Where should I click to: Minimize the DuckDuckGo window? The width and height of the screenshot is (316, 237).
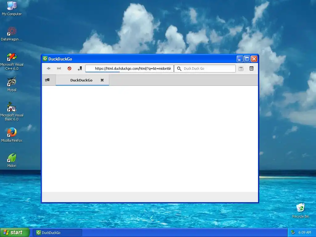pos(239,59)
